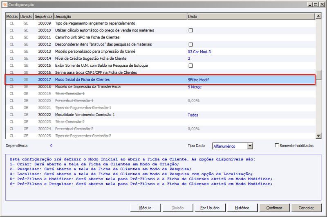Select row Tipo de Pagamento lançamento reparcelamento
This screenshot has width=327, height=217.
coord(160,23)
